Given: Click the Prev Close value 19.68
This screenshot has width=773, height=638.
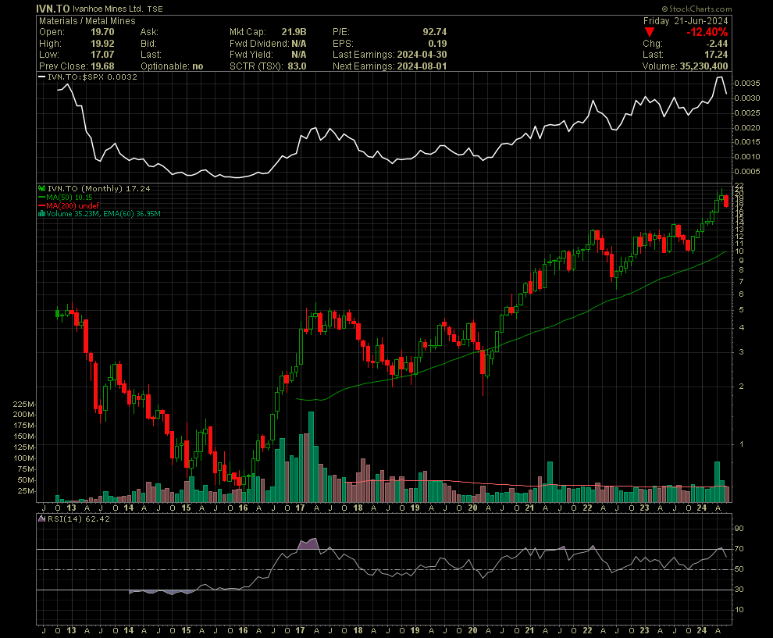Looking at the screenshot, I should (102, 66).
